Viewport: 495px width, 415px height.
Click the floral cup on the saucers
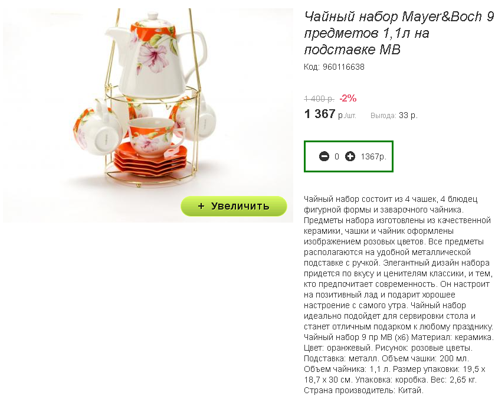(x=151, y=134)
